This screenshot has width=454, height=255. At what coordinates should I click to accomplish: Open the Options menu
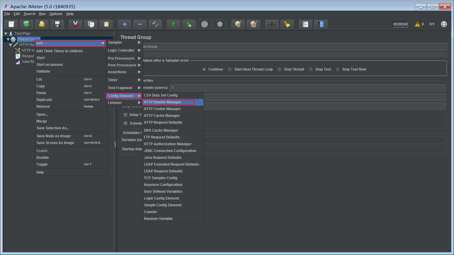56,14
